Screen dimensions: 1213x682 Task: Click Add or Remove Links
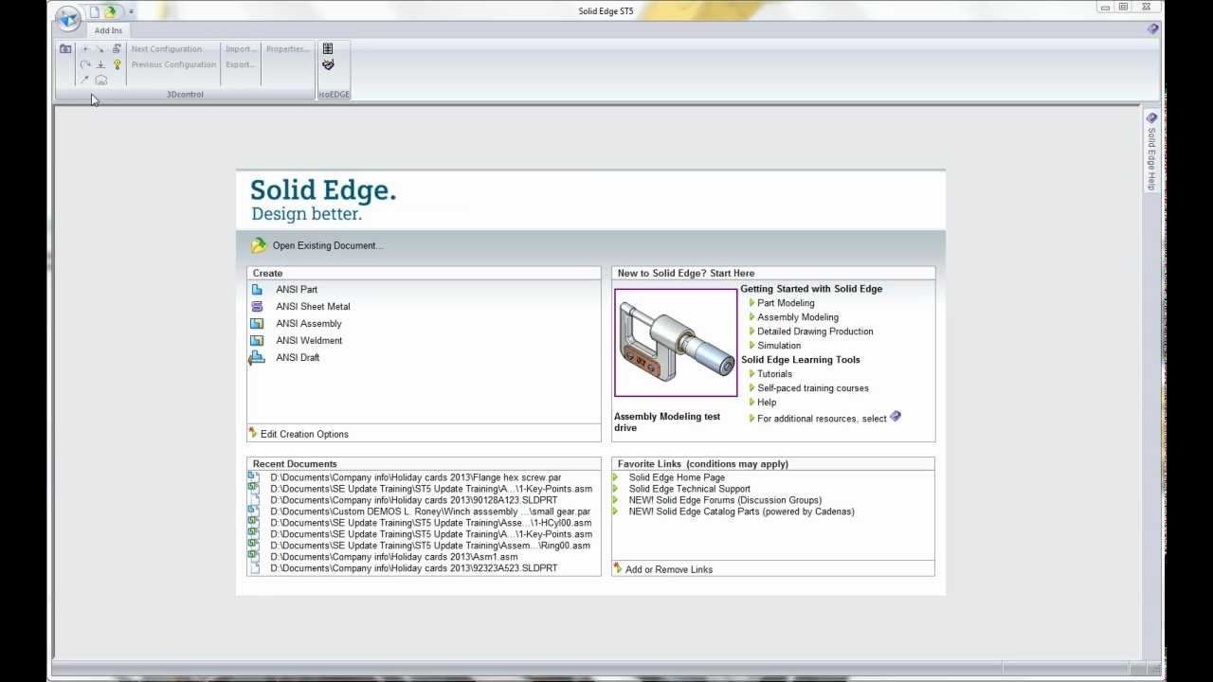[x=669, y=569]
